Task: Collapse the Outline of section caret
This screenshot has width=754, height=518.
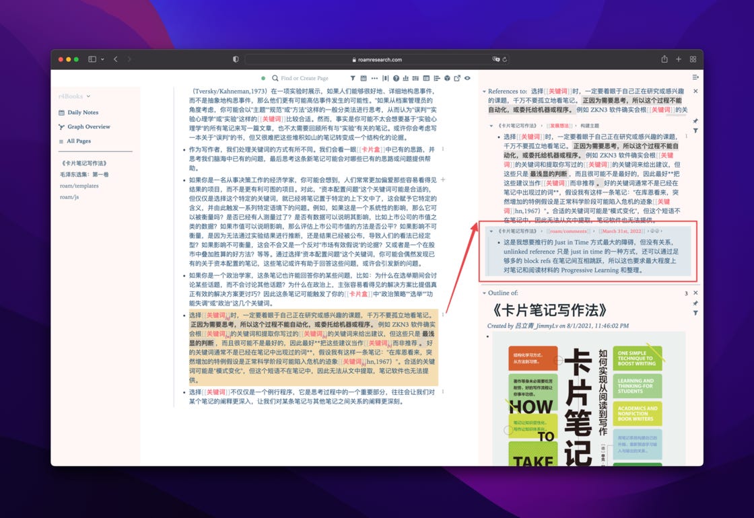Action: pyautogui.click(x=484, y=293)
